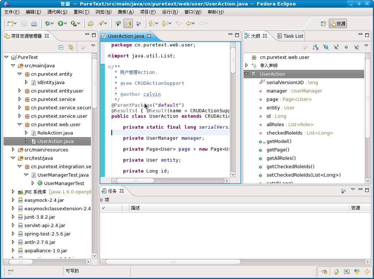This screenshot has width=374, height=279.
Task: Expand the cn.puretext.entity.user package
Action: 20,91
